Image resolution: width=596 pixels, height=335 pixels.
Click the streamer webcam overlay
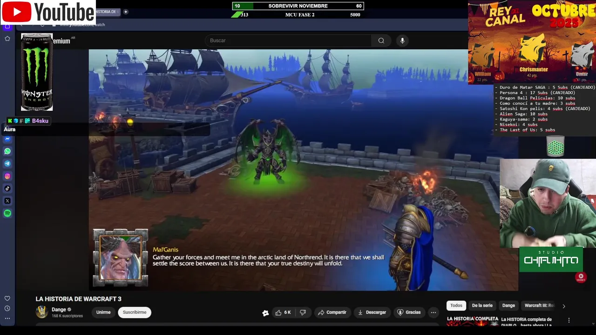pos(548,203)
